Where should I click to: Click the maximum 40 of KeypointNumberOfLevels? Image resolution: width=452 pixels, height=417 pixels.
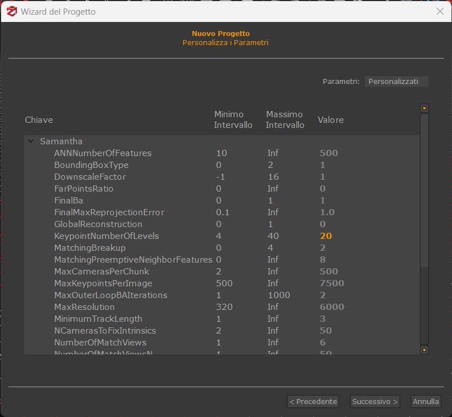point(273,236)
